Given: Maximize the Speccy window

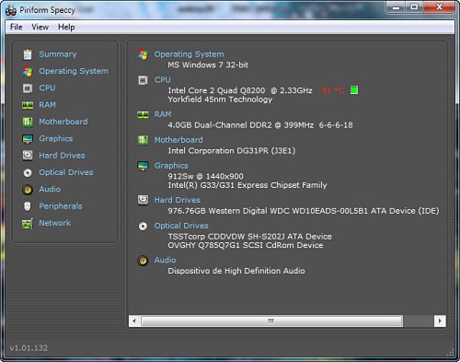Looking at the screenshot, I should (x=414, y=7).
